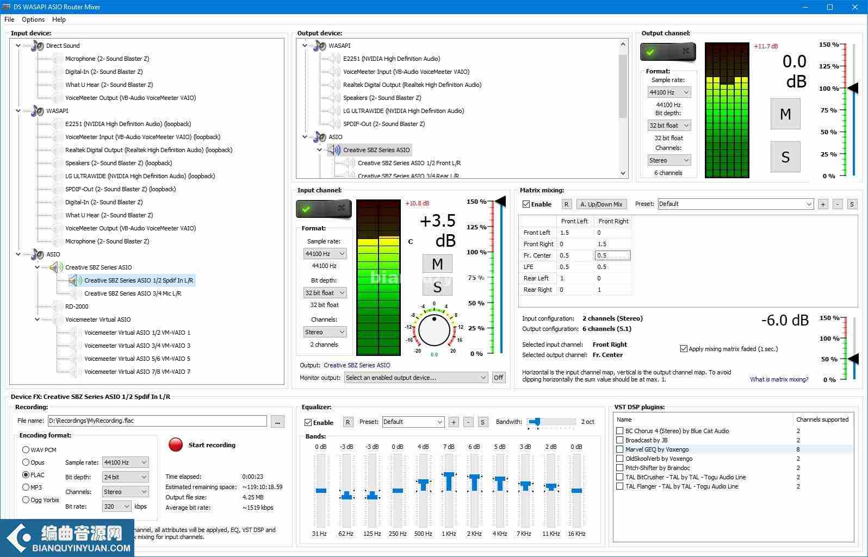868x557 pixels.
Task: Add equalizer preset with the plus button
Action: pyautogui.click(x=454, y=422)
